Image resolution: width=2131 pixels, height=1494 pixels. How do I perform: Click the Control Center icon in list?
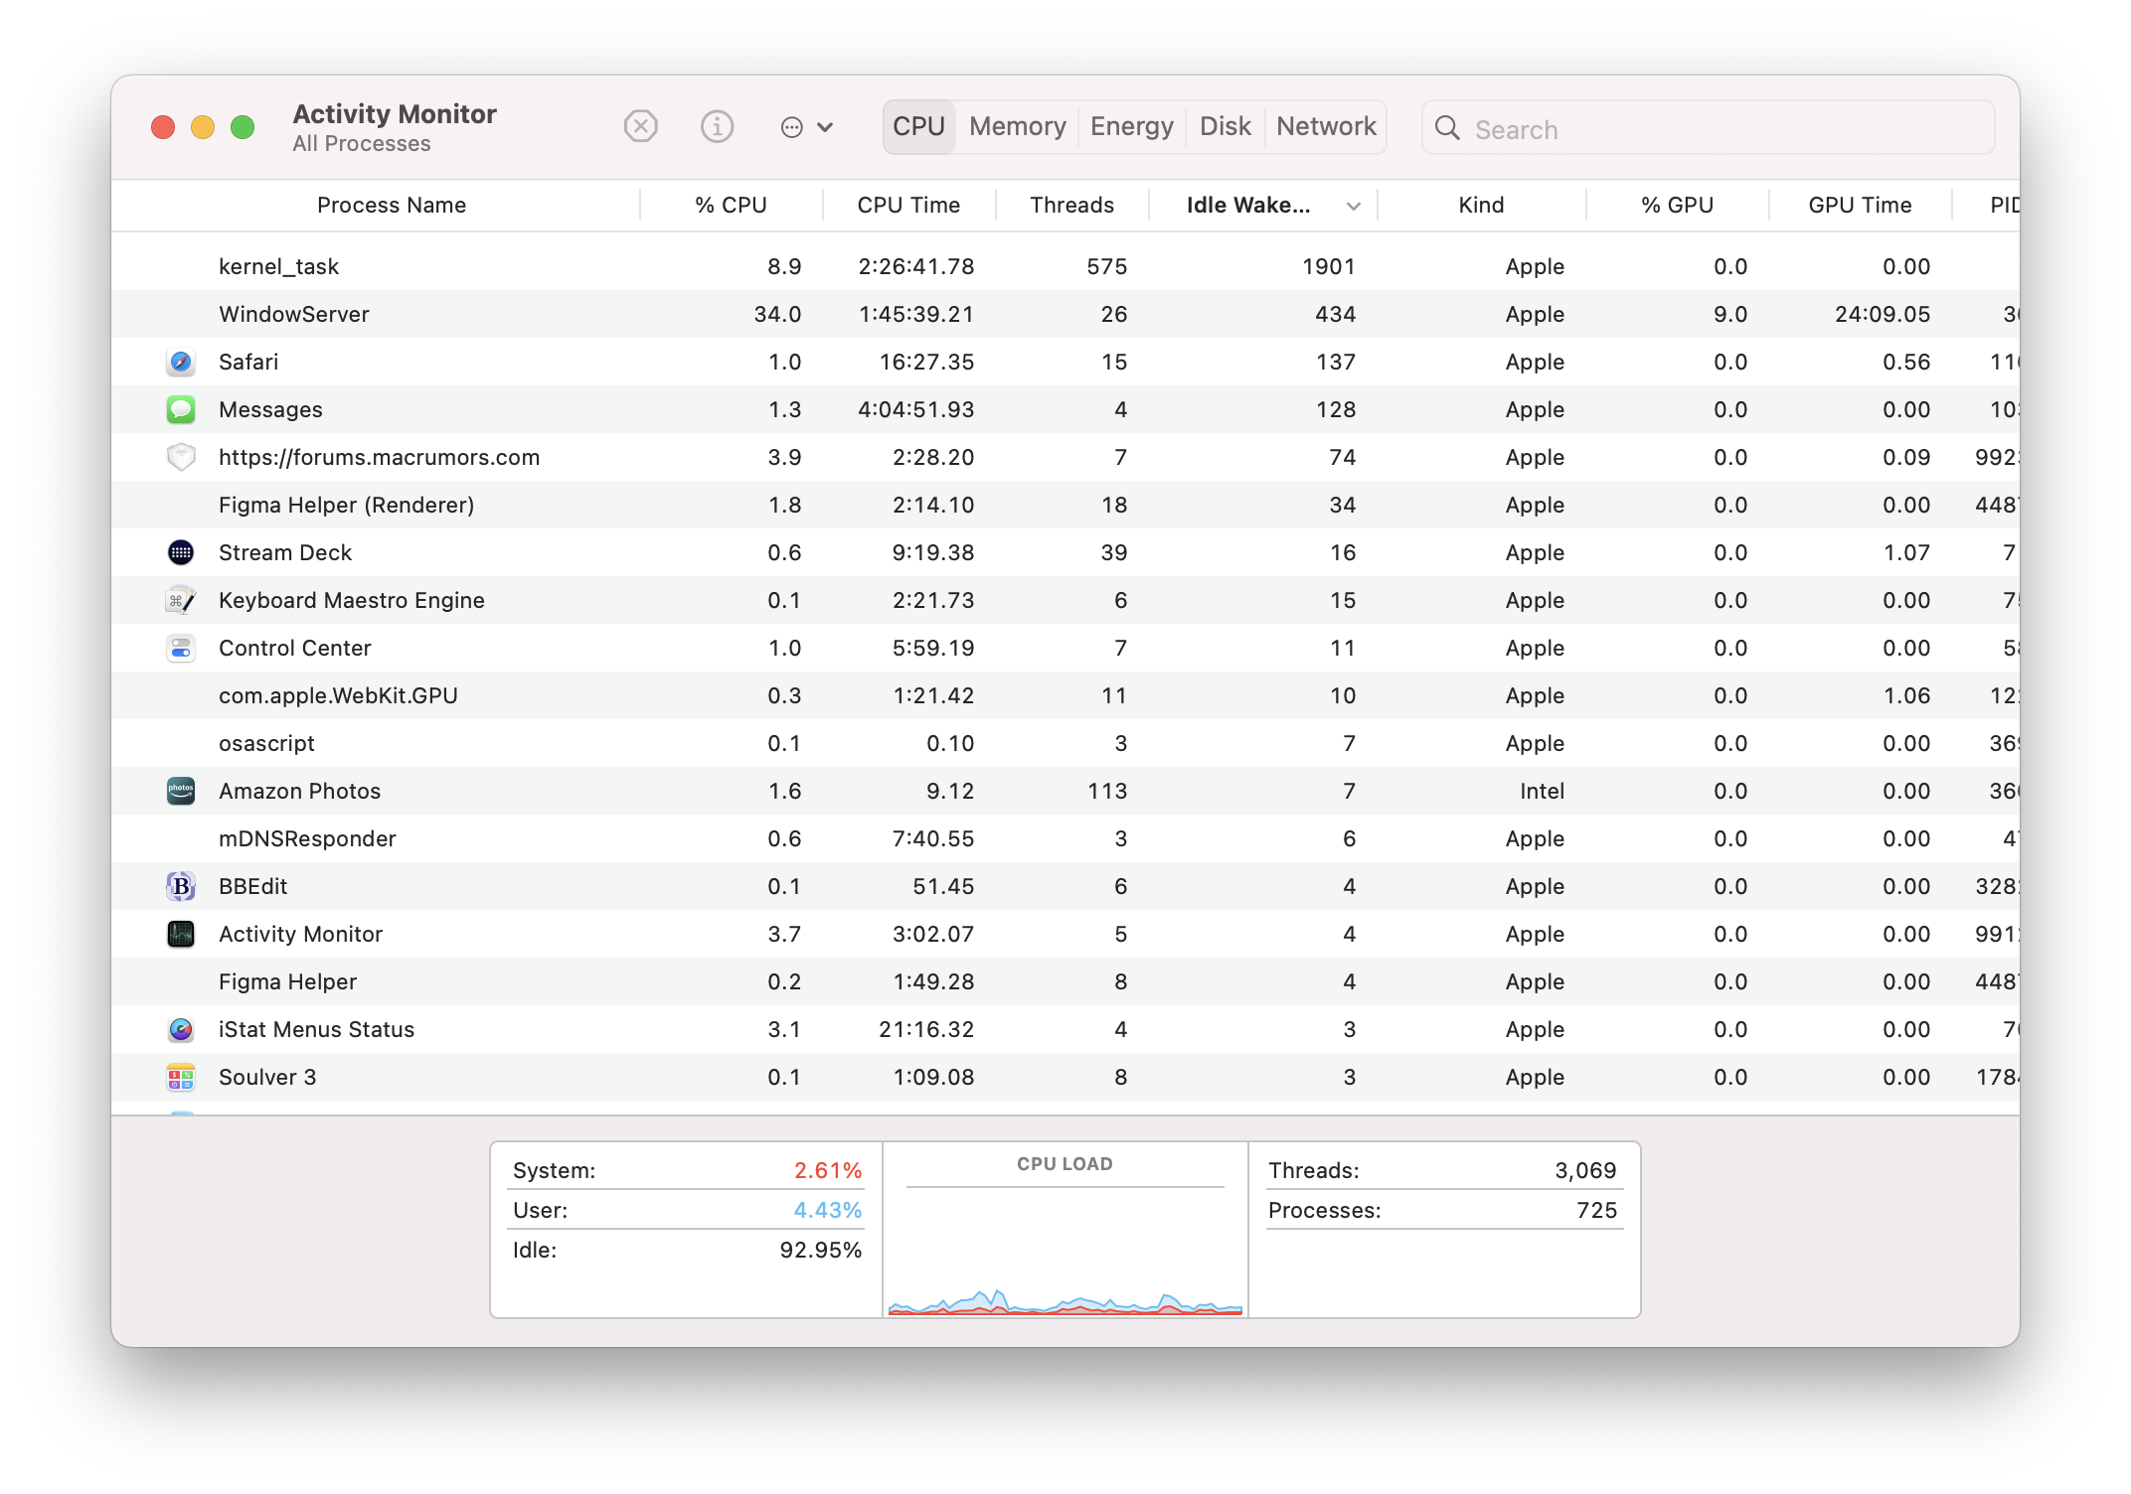181,648
